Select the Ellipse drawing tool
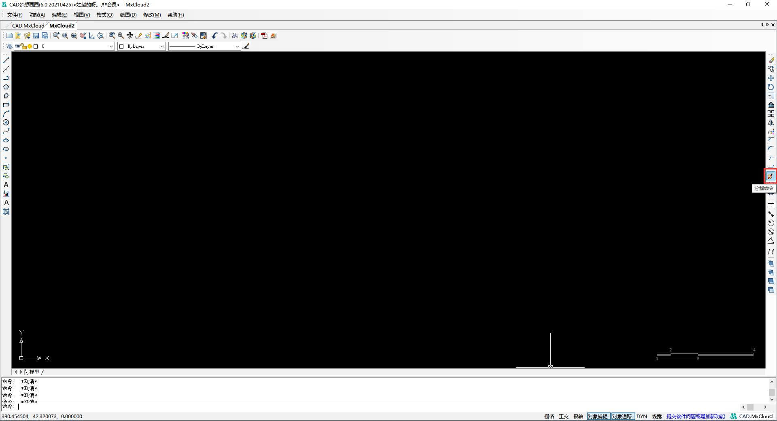This screenshot has height=421, width=777. [x=6, y=140]
